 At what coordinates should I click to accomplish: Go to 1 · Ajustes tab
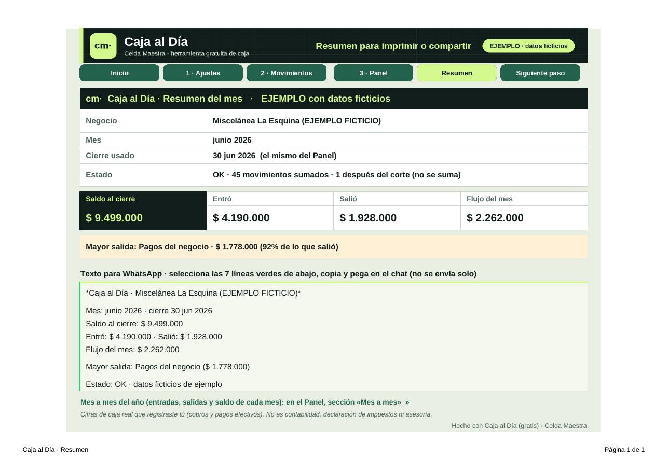(203, 73)
